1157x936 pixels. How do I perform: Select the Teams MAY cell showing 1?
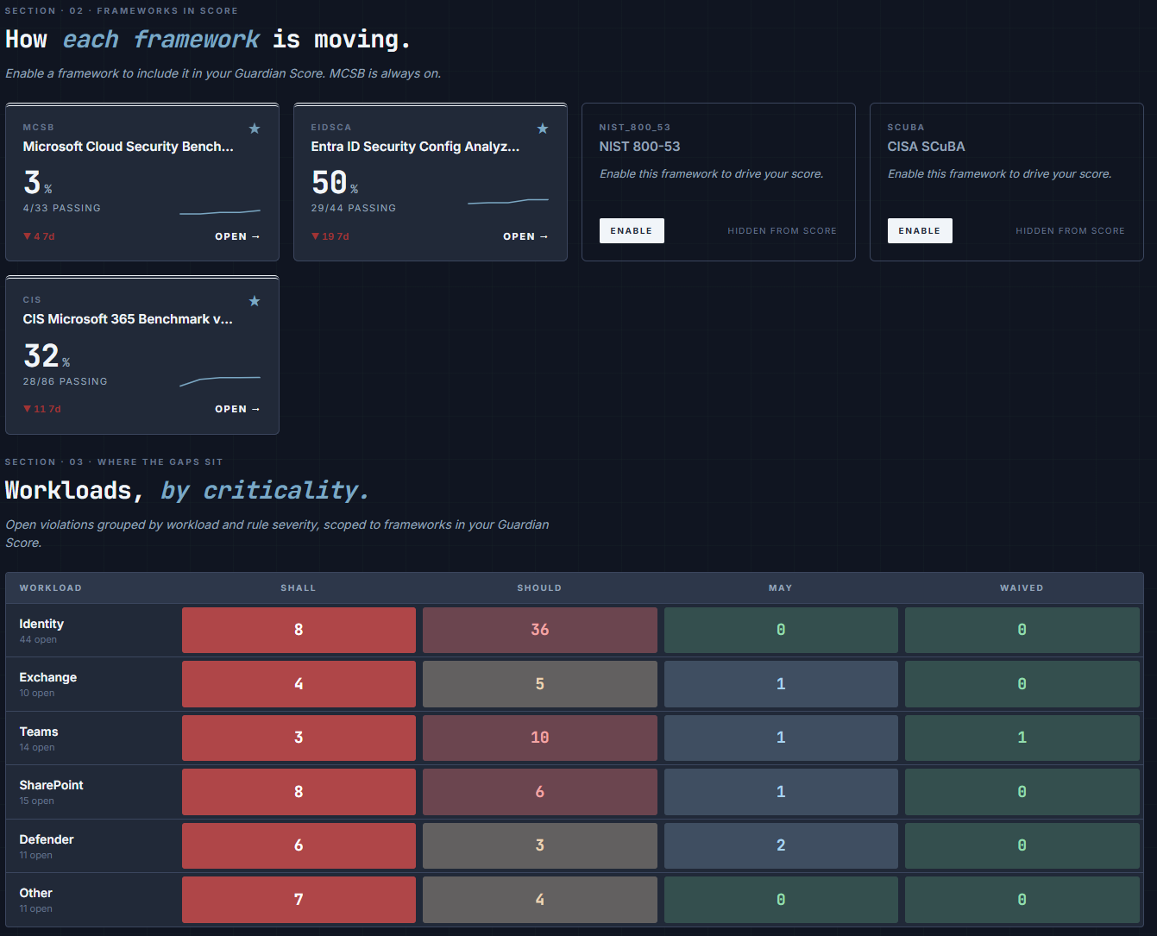tap(781, 738)
